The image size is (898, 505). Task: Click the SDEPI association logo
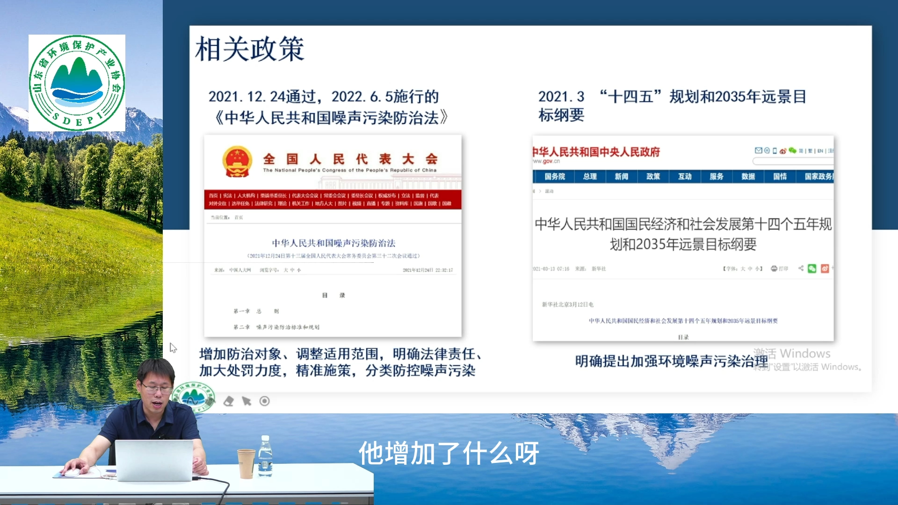(x=77, y=83)
